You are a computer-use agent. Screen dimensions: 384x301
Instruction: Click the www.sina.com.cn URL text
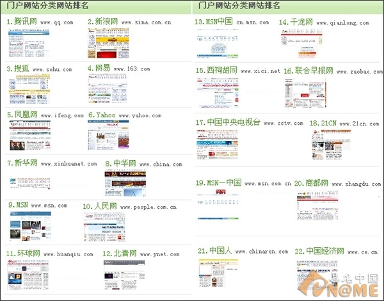(146, 22)
